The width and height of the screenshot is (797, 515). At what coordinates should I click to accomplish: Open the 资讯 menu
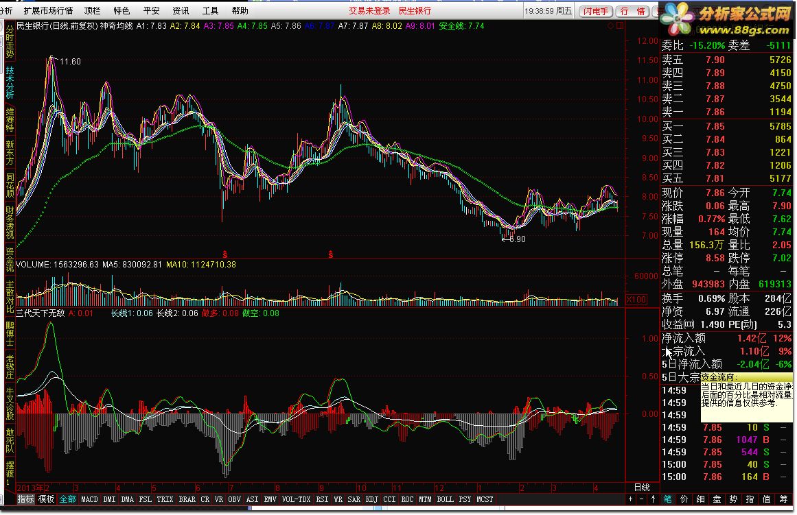tap(181, 11)
